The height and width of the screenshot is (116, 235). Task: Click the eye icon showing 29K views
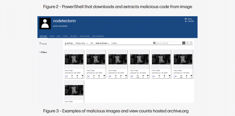pyautogui.click(x=181, y=76)
